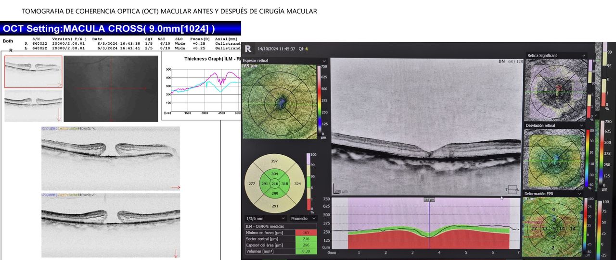The height and width of the screenshot is (260, 616).
Task: Select the horizontal scan thumbnail with red border
Action: [x=33, y=72]
